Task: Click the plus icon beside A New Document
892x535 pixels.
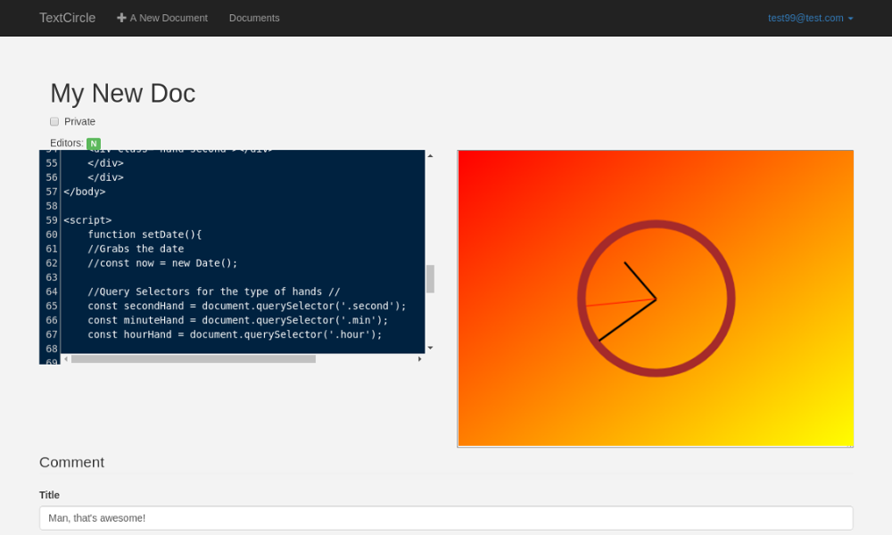Action: 121,18
